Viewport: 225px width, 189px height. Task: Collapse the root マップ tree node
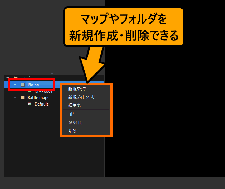click(x=8, y=77)
